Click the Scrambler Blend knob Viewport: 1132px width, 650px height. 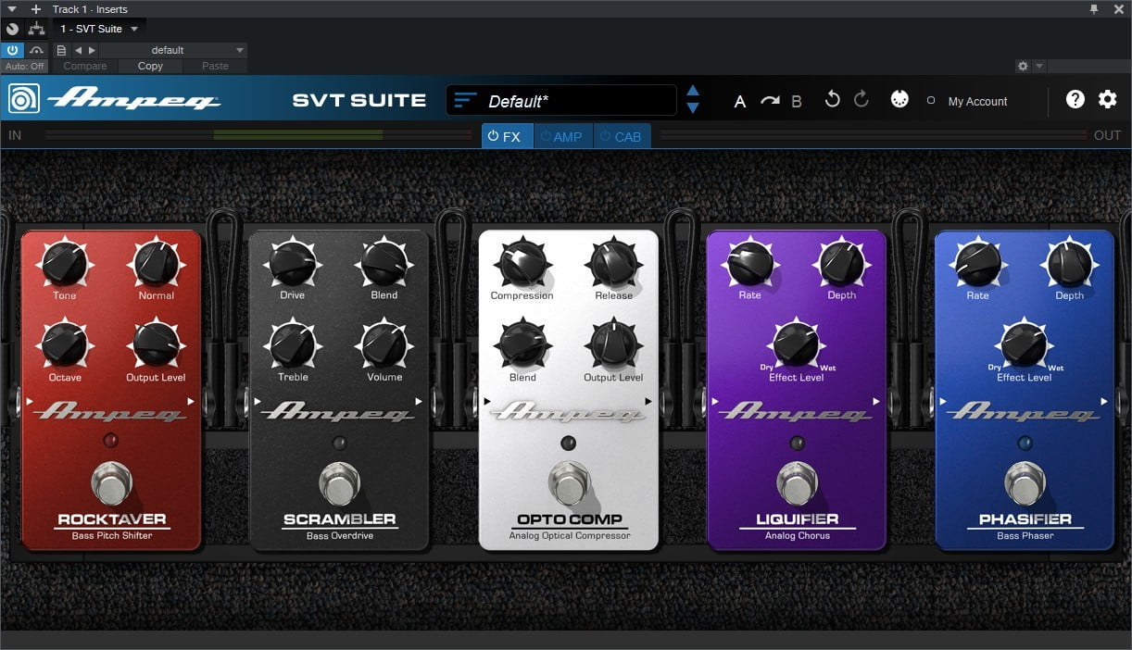tap(384, 263)
